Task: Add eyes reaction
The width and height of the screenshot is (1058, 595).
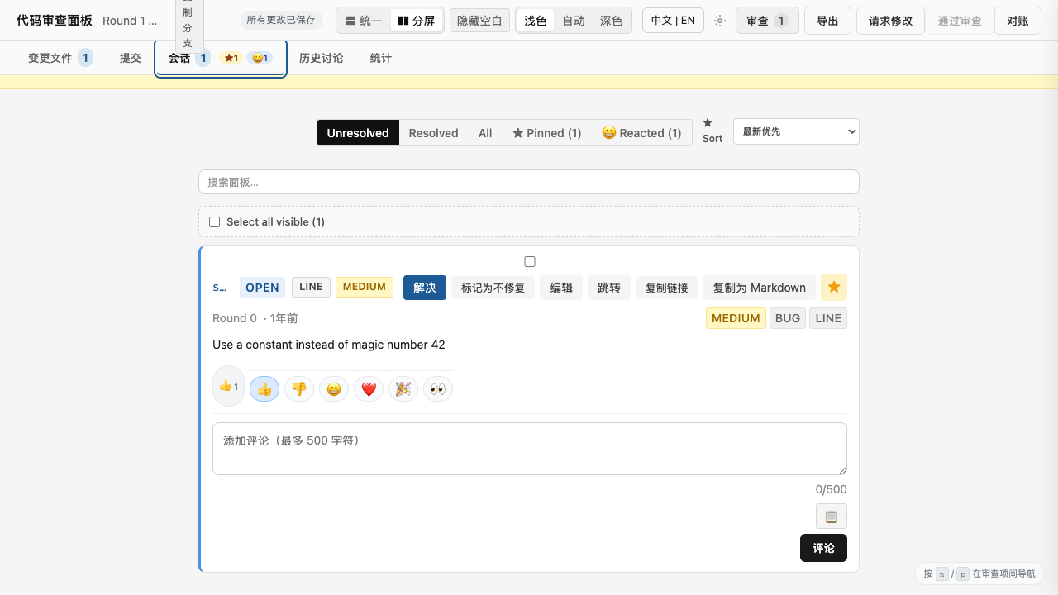Action: pyautogui.click(x=438, y=388)
